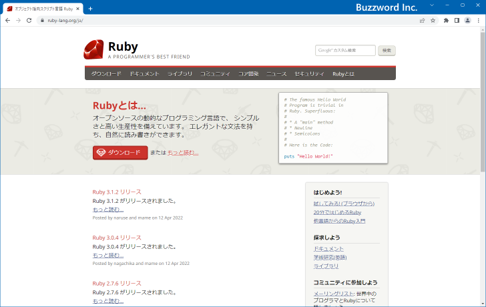This screenshot has width=486, height=307.
Task: Click ドキュメント link under 探求しよう
Action: pyautogui.click(x=328, y=249)
